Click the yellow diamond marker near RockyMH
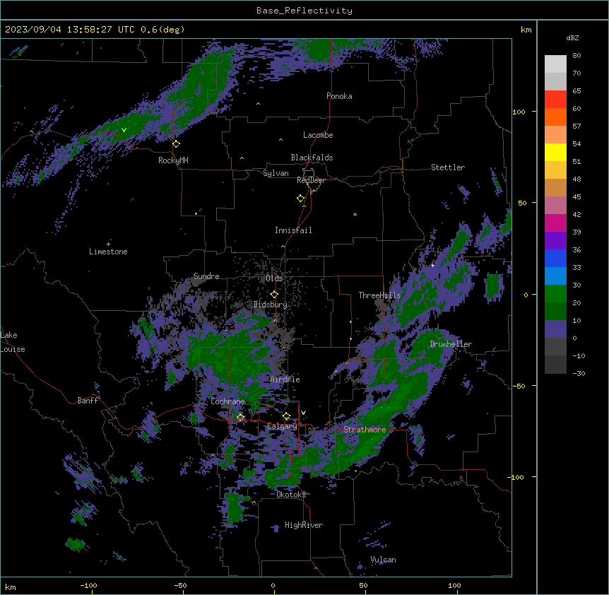The width and height of the screenshot is (609, 595). [x=177, y=144]
